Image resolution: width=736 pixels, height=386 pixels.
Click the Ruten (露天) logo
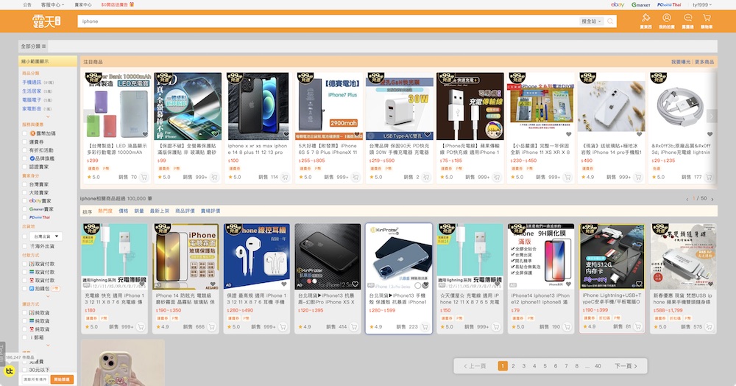coord(46,21)
